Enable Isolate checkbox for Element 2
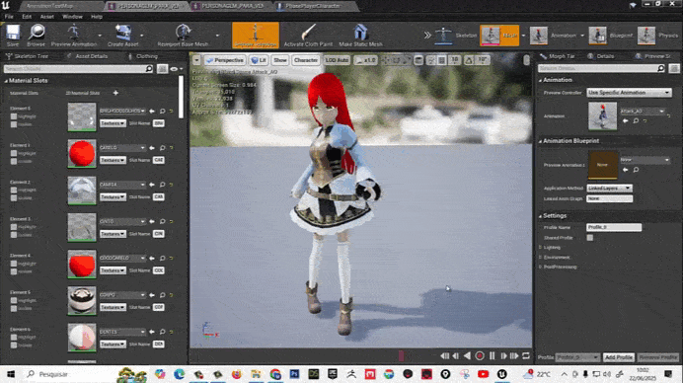 click(x=14, y=197)
